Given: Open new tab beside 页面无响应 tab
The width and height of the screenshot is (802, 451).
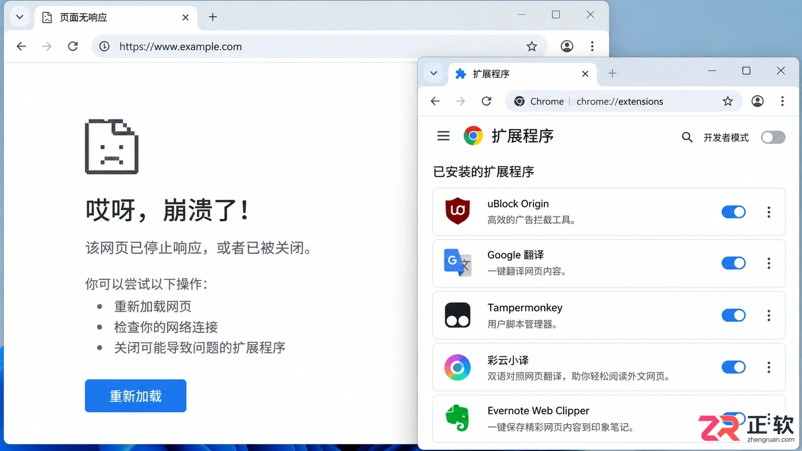Looking at the screenshot, I should tap(213, 17).
